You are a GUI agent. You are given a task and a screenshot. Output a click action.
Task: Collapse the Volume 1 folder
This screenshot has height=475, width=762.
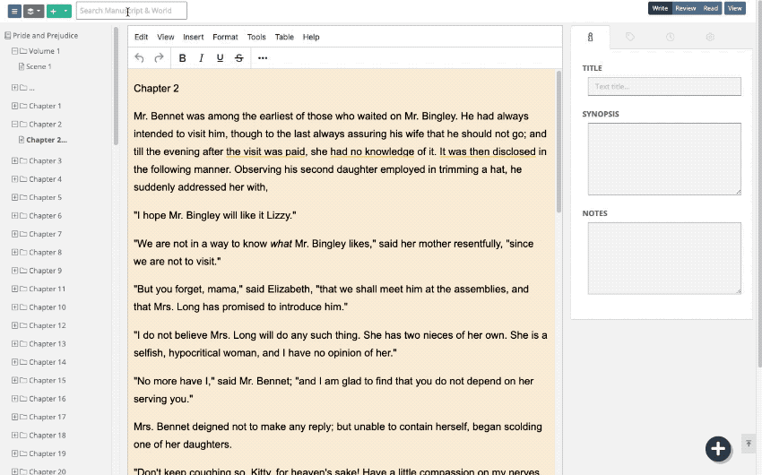[14, 51]
